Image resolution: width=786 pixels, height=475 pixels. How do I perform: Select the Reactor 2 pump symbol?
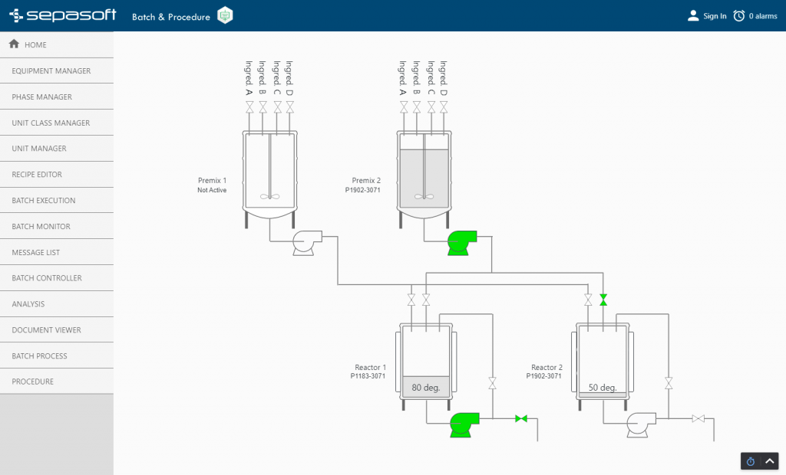(641, 423)
